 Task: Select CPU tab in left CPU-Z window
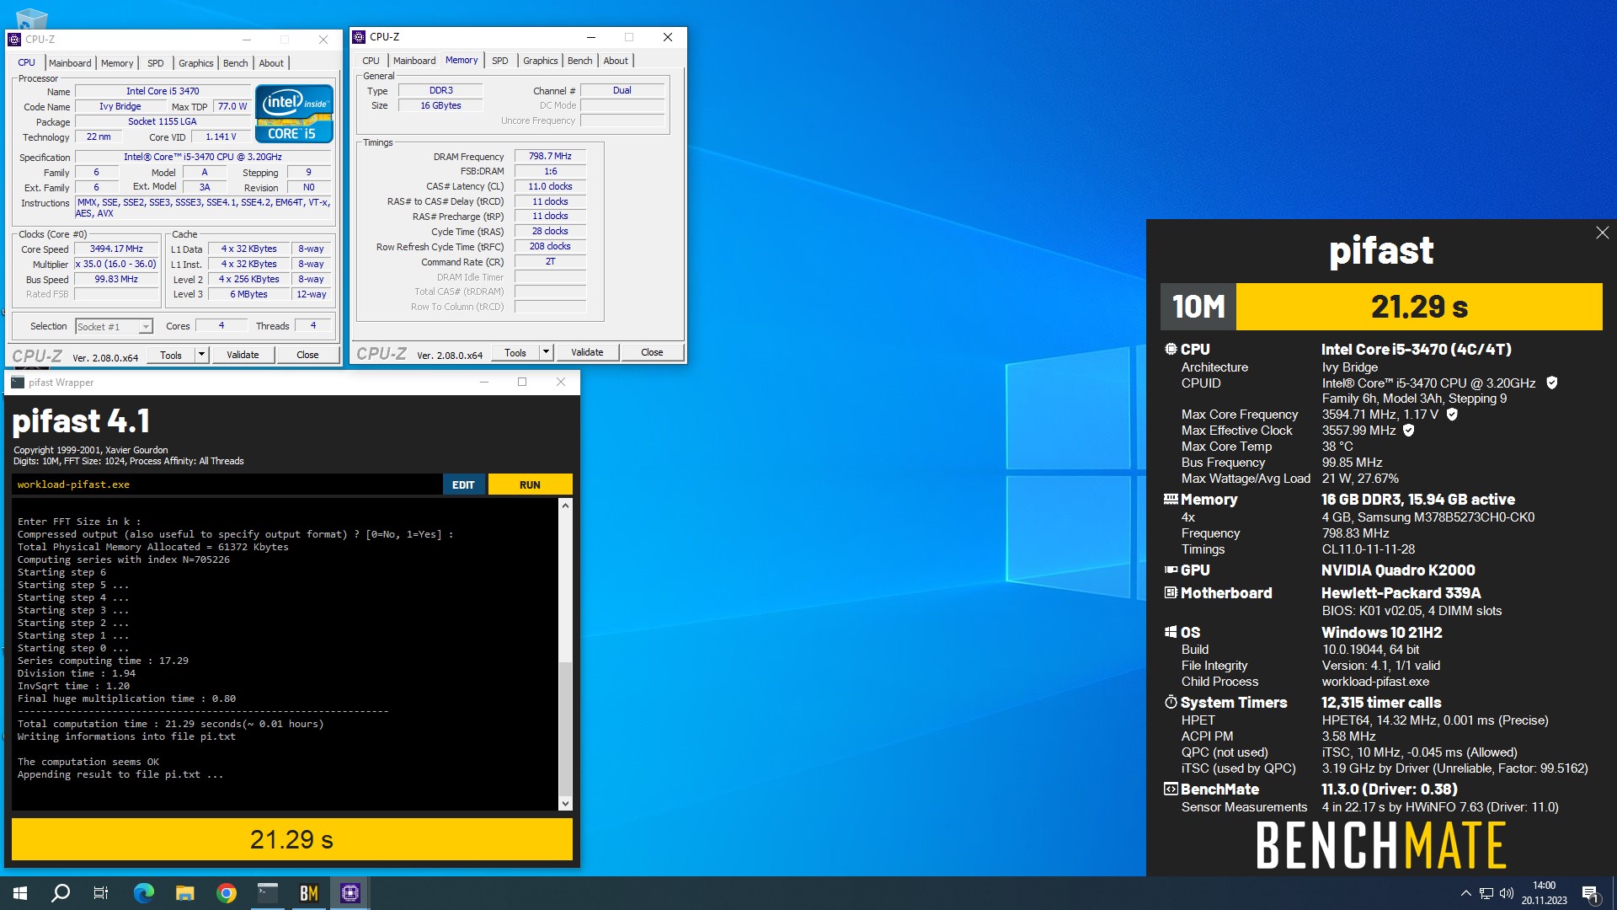pyautogui.click(x=27, y=63)
